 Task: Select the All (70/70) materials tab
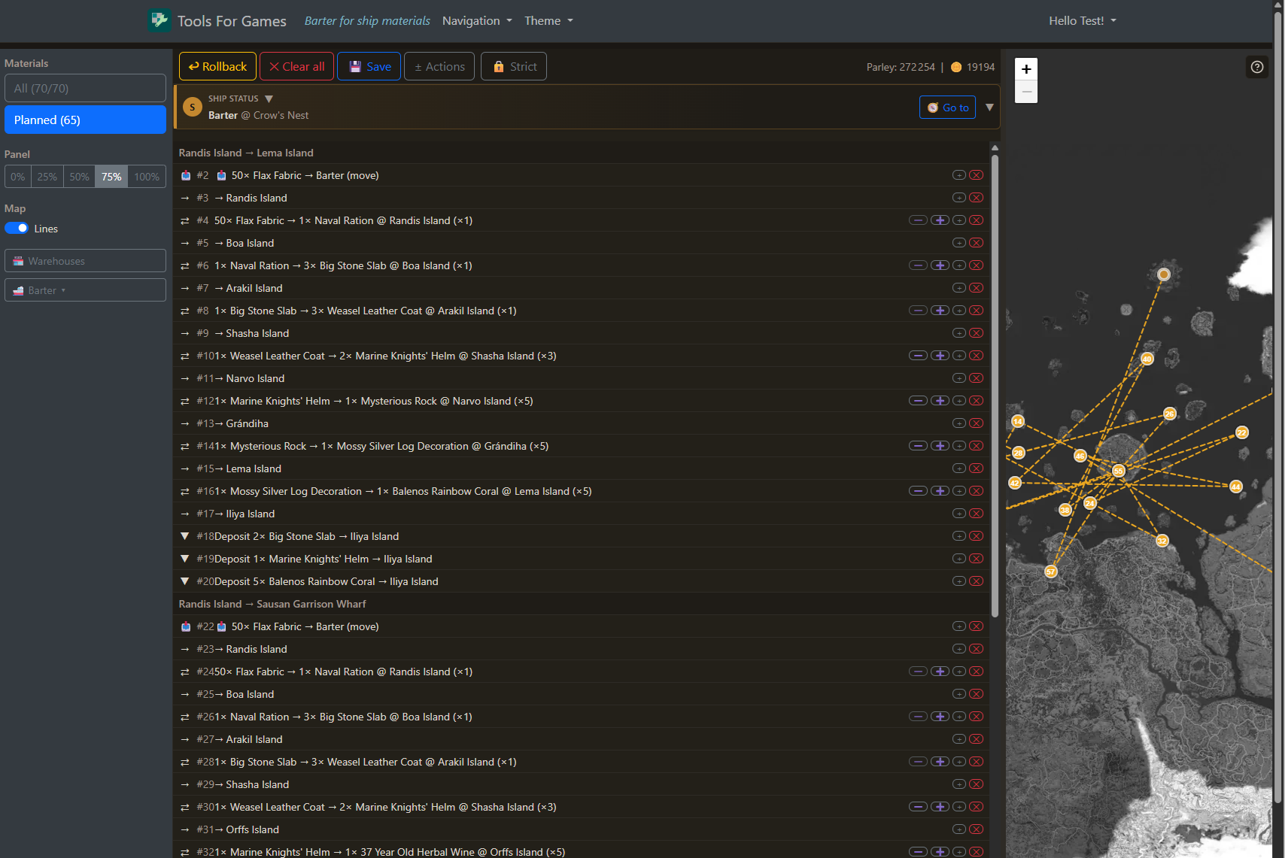point(86,88)
